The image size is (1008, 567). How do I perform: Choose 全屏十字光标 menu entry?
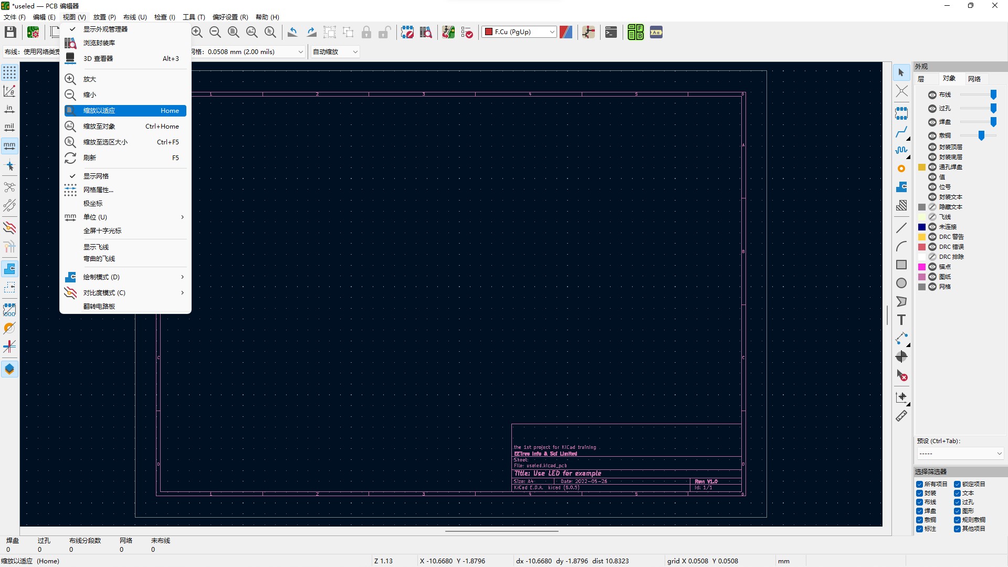(125, 230)
